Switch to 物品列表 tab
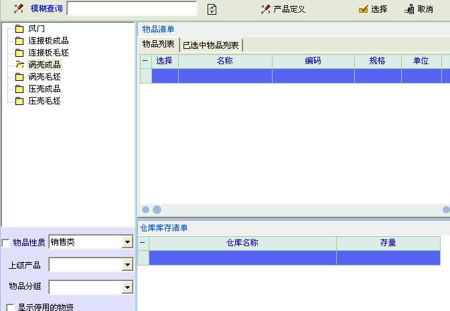Screen dimensions: 450x311 point(158,44)
